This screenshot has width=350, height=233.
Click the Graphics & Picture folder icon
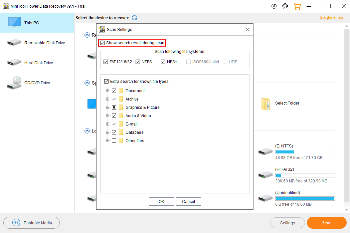[x=121, y=107]
